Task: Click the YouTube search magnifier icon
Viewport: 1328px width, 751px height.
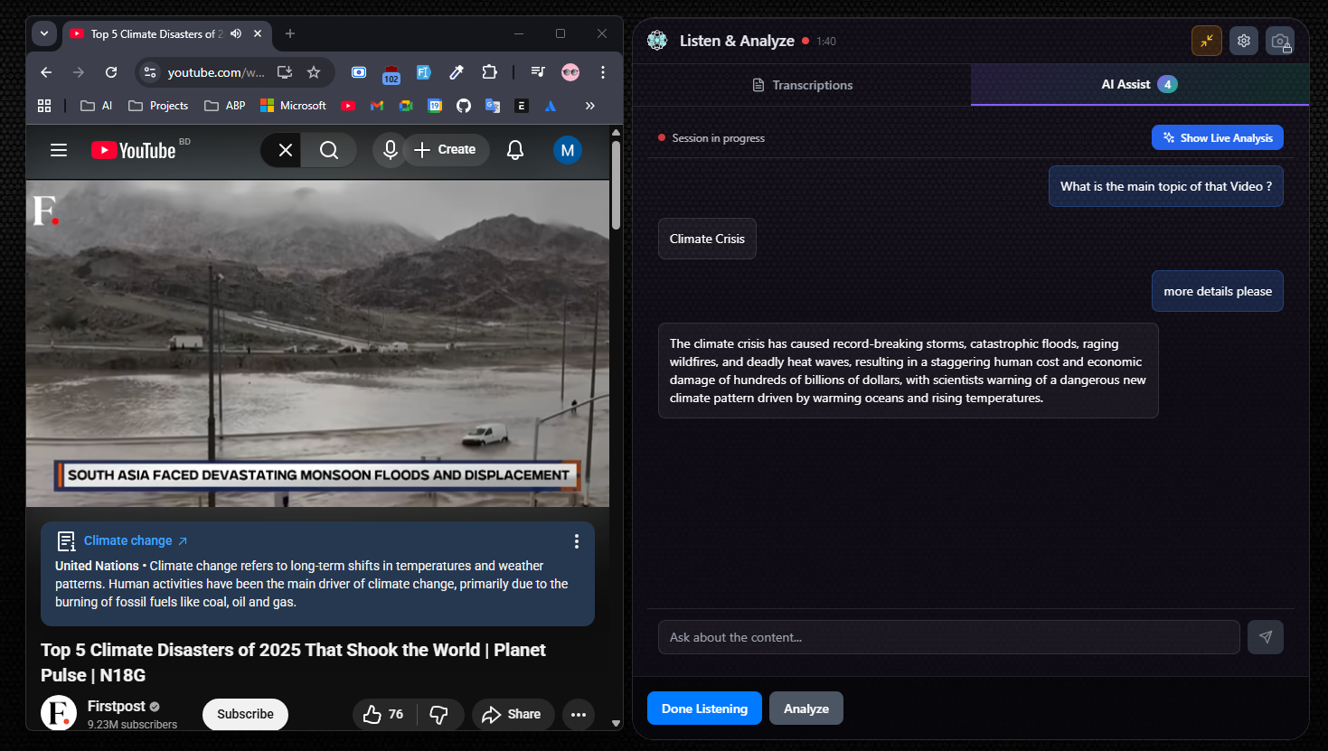Action: [x=329, y=150]
